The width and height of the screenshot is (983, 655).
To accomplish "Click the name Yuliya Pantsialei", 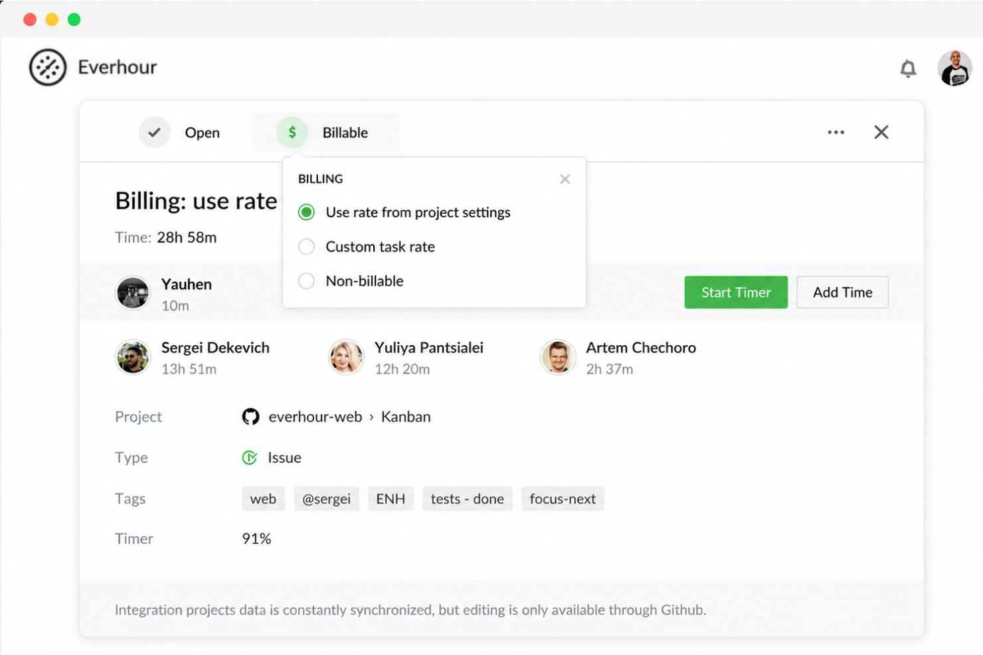I will point(429,348).
